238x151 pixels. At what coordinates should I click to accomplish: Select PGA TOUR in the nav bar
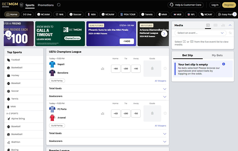(128, 14)
